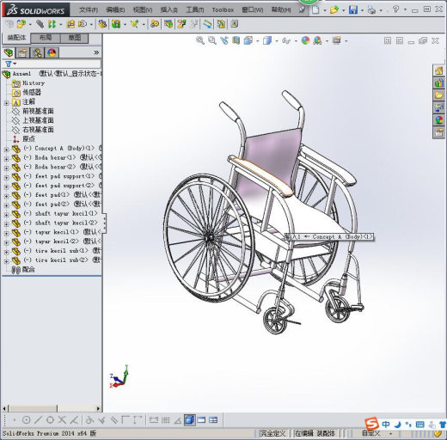447x440 pixels.
Task: Expand the tayar kecil<2> node
Action: click(x=6, y=242)
